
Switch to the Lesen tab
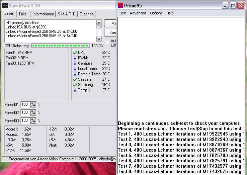coord(9,13)
